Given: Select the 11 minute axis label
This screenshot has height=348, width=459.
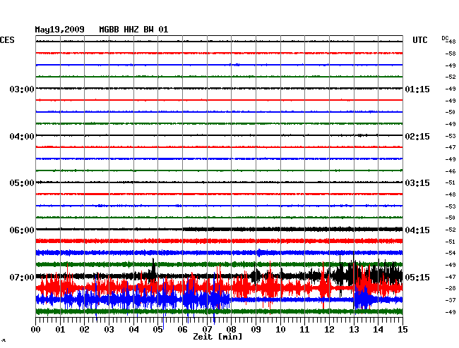Looking at the screenshot, I should pos(305,330).
